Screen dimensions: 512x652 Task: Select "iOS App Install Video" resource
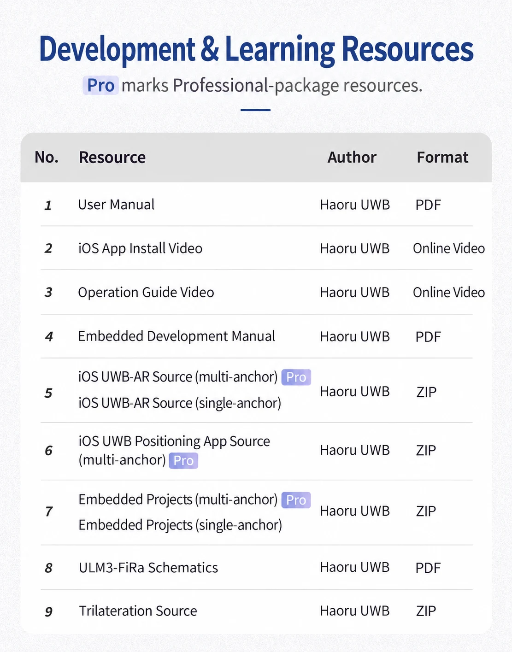140,248
